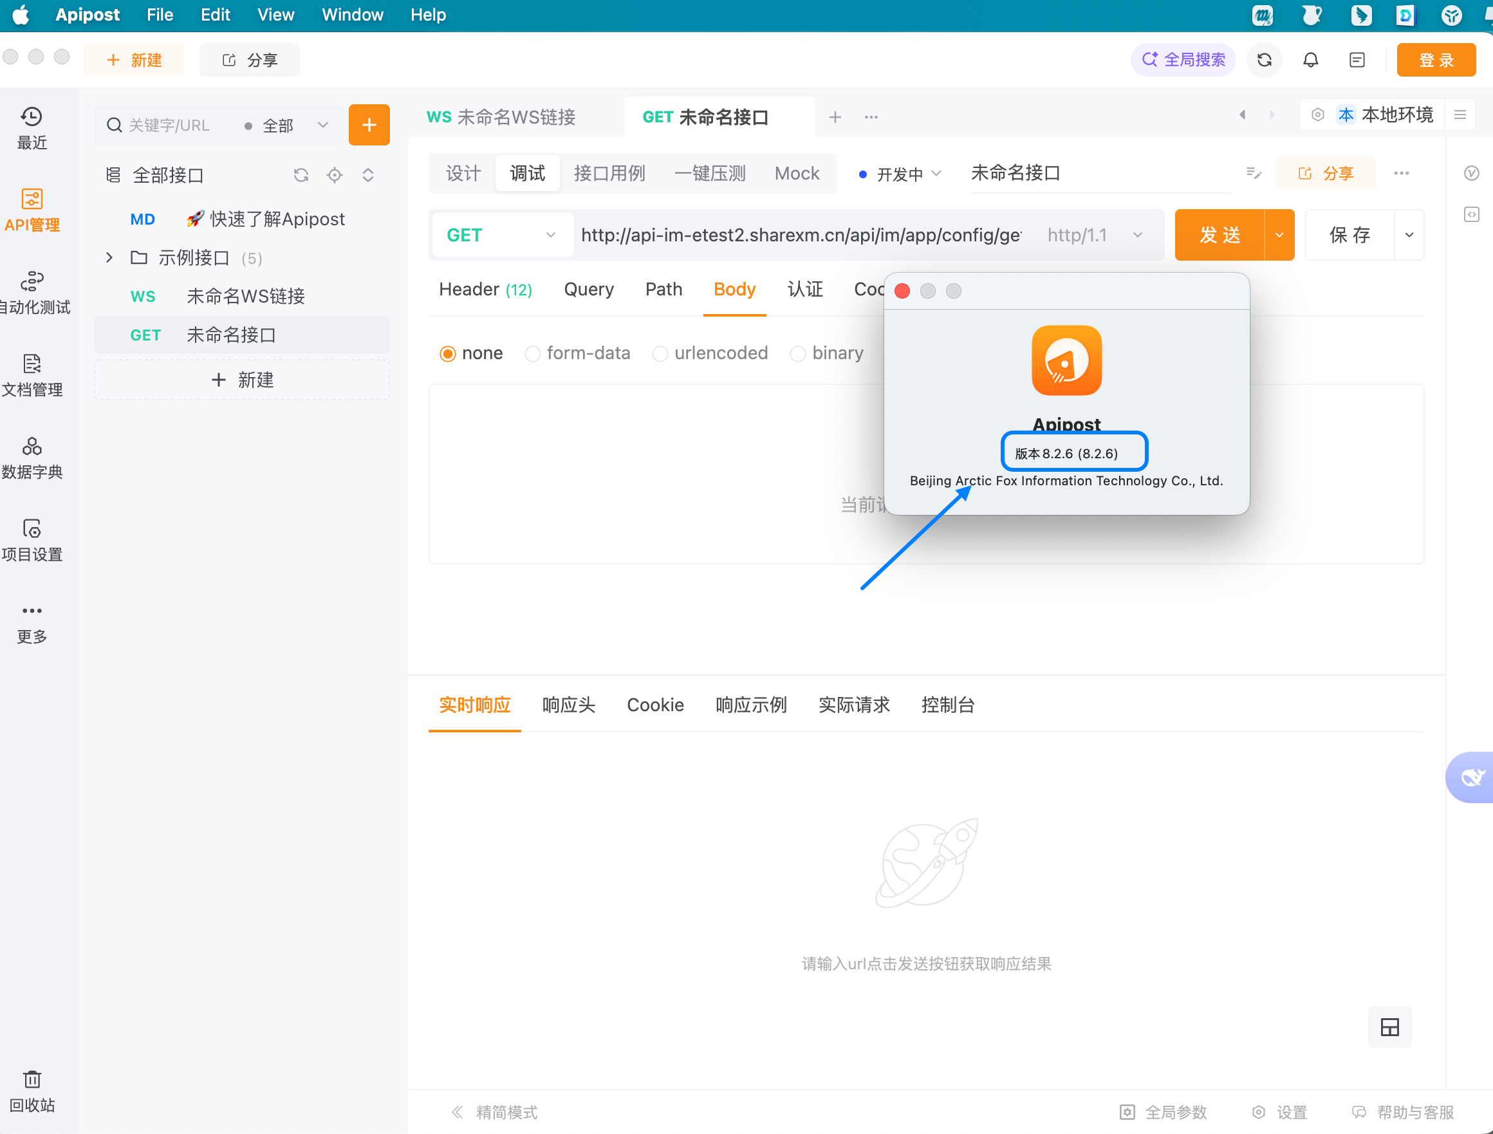Click the 发送 send button
This screenshot has width=1493, height=1134.
click(x=1221, y=234)
